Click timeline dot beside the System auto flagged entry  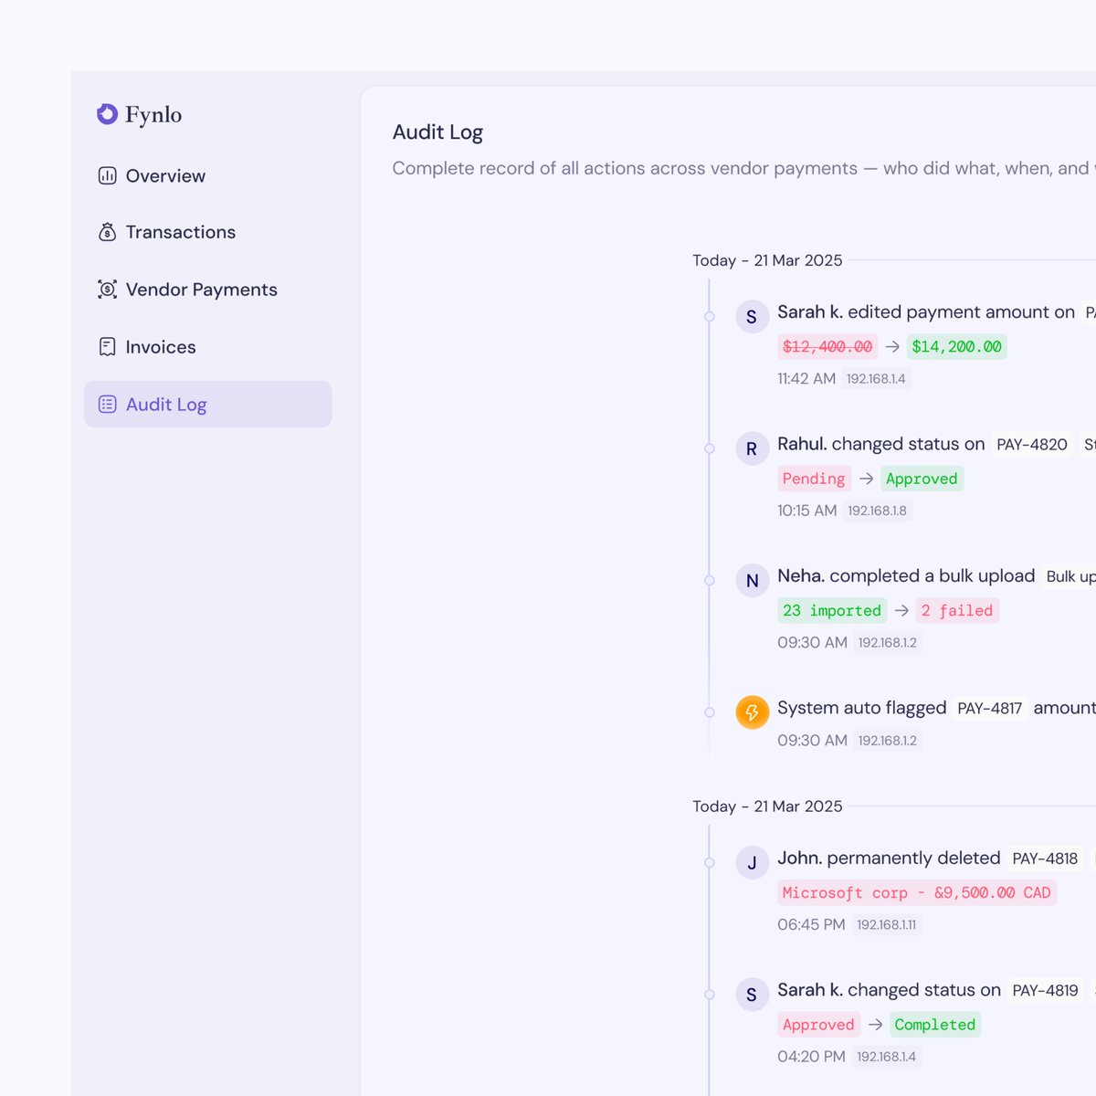709,712
